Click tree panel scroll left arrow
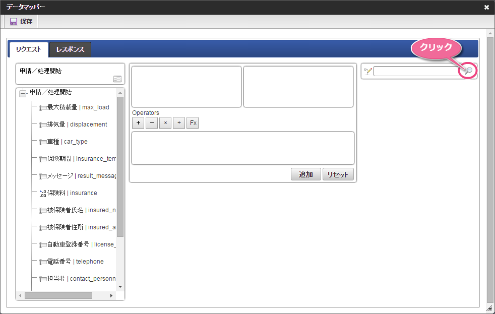The image size is (495, 314). point(20,296)
